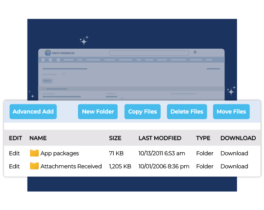
Task: Click the Advanced Add button
Action: tap(33, 112)
